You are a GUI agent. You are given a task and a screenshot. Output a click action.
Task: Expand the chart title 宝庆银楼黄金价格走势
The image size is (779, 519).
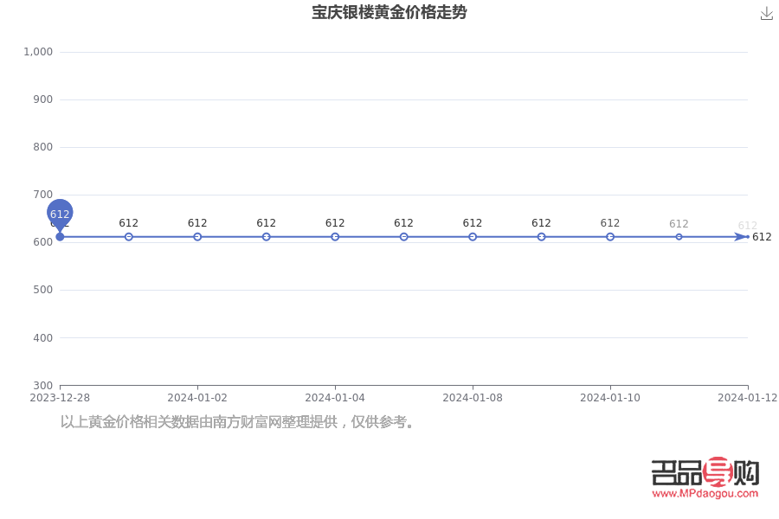tap(389, 13)
